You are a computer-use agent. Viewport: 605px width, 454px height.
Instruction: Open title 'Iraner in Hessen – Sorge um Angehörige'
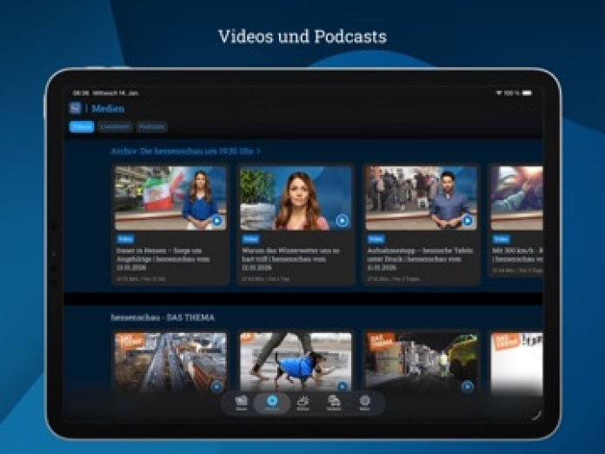163,259
